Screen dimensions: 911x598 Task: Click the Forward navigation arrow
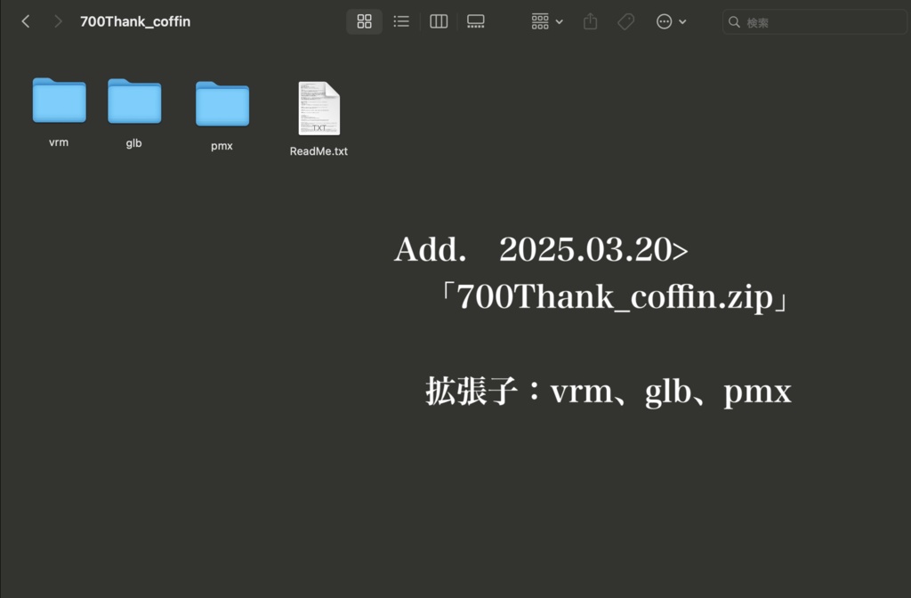57,20
